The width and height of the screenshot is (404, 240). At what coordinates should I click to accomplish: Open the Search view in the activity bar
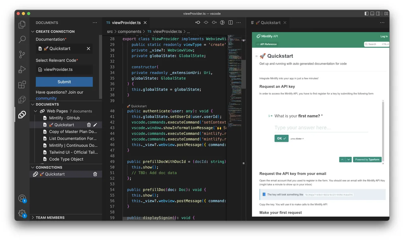[x=22, y=39]
